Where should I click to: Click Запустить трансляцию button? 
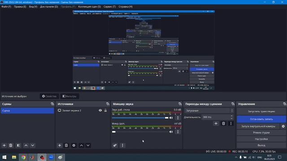coord(261,111)
